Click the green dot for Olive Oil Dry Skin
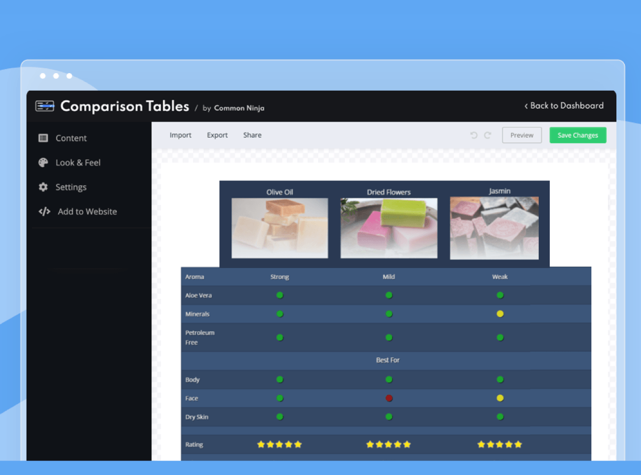641x475 pixels. pos(280,417)
